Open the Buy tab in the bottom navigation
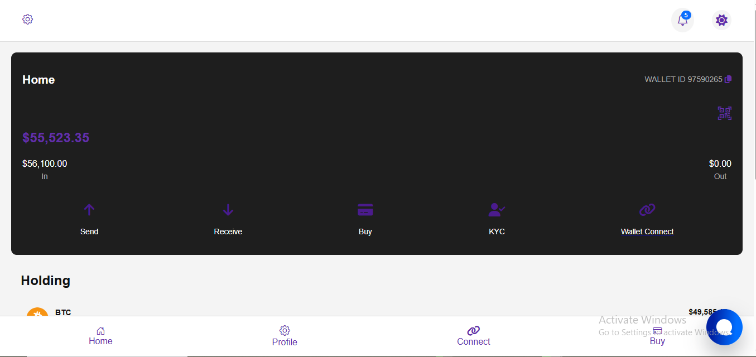 coord(657,336)
